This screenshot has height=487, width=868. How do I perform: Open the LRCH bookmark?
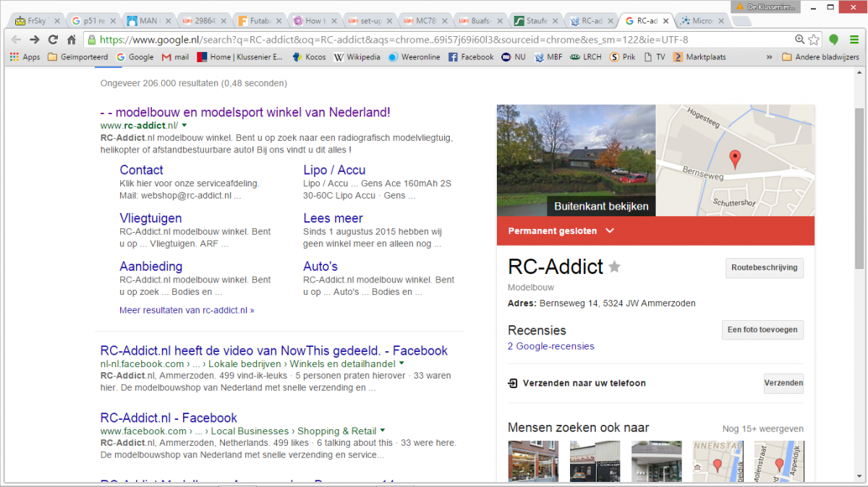point(585,57)
